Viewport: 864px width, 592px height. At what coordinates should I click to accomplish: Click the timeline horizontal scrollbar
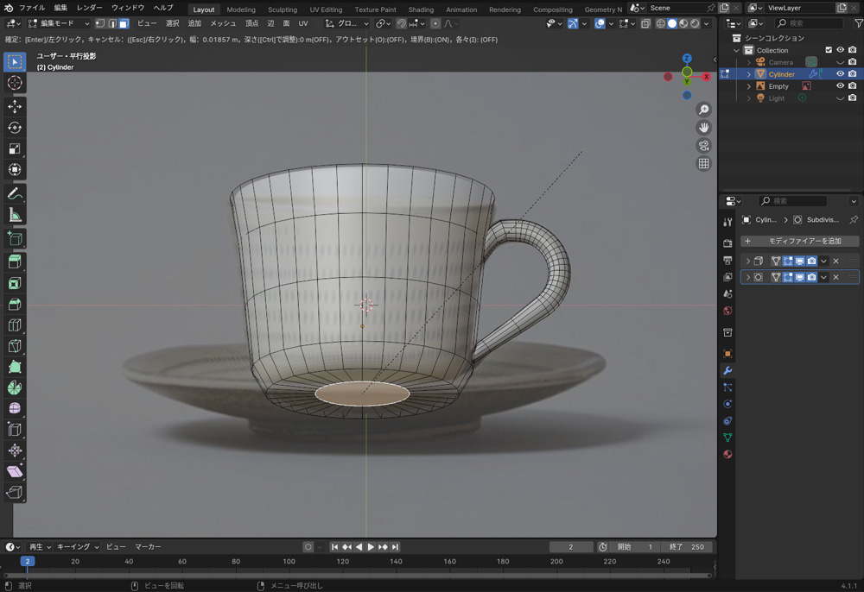(x=359, y=574)
